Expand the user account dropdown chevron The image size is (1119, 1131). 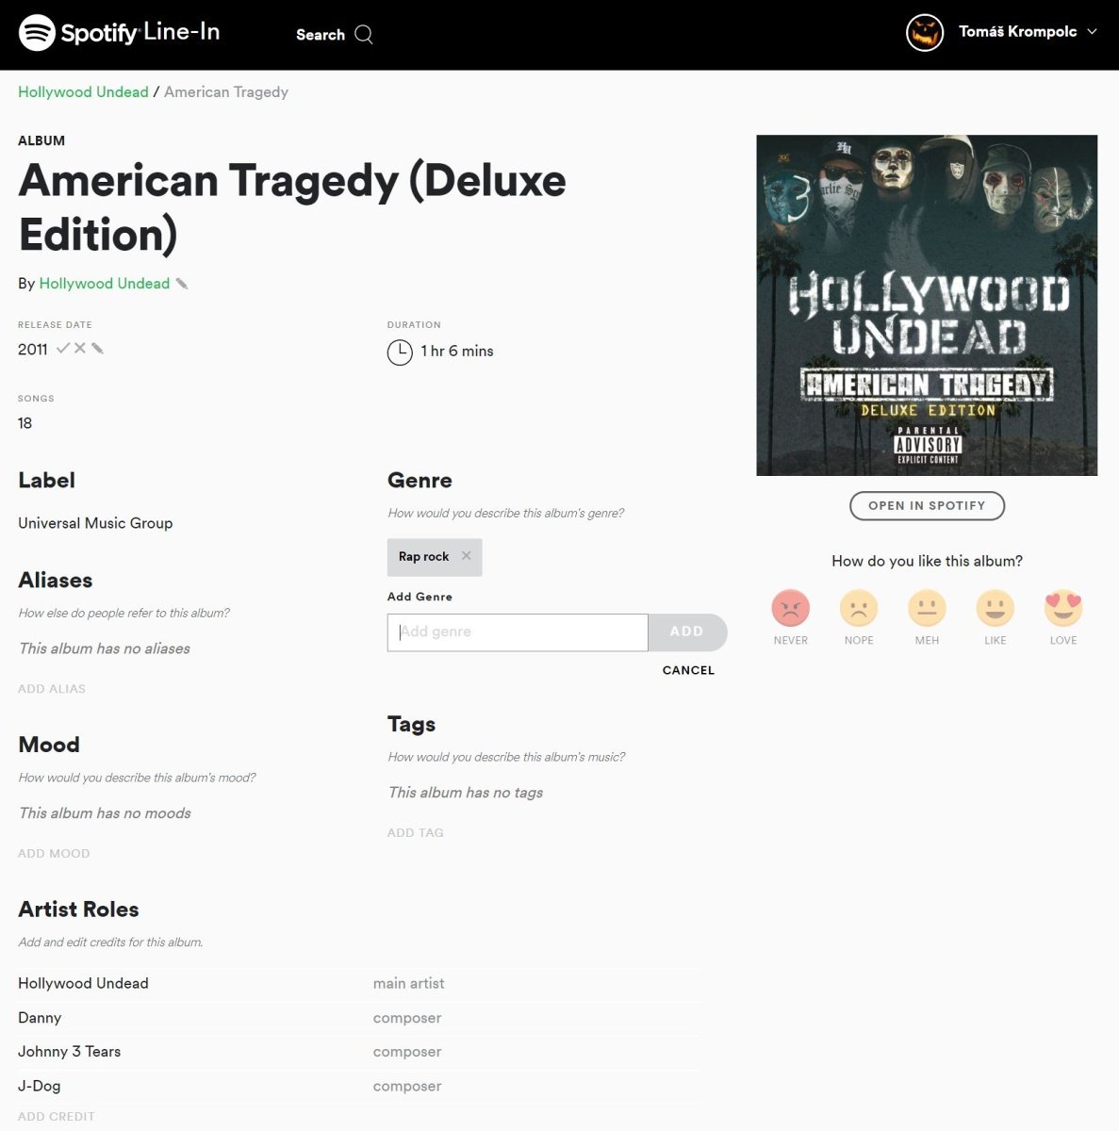pyautogui.click(x=1092, y=31)
